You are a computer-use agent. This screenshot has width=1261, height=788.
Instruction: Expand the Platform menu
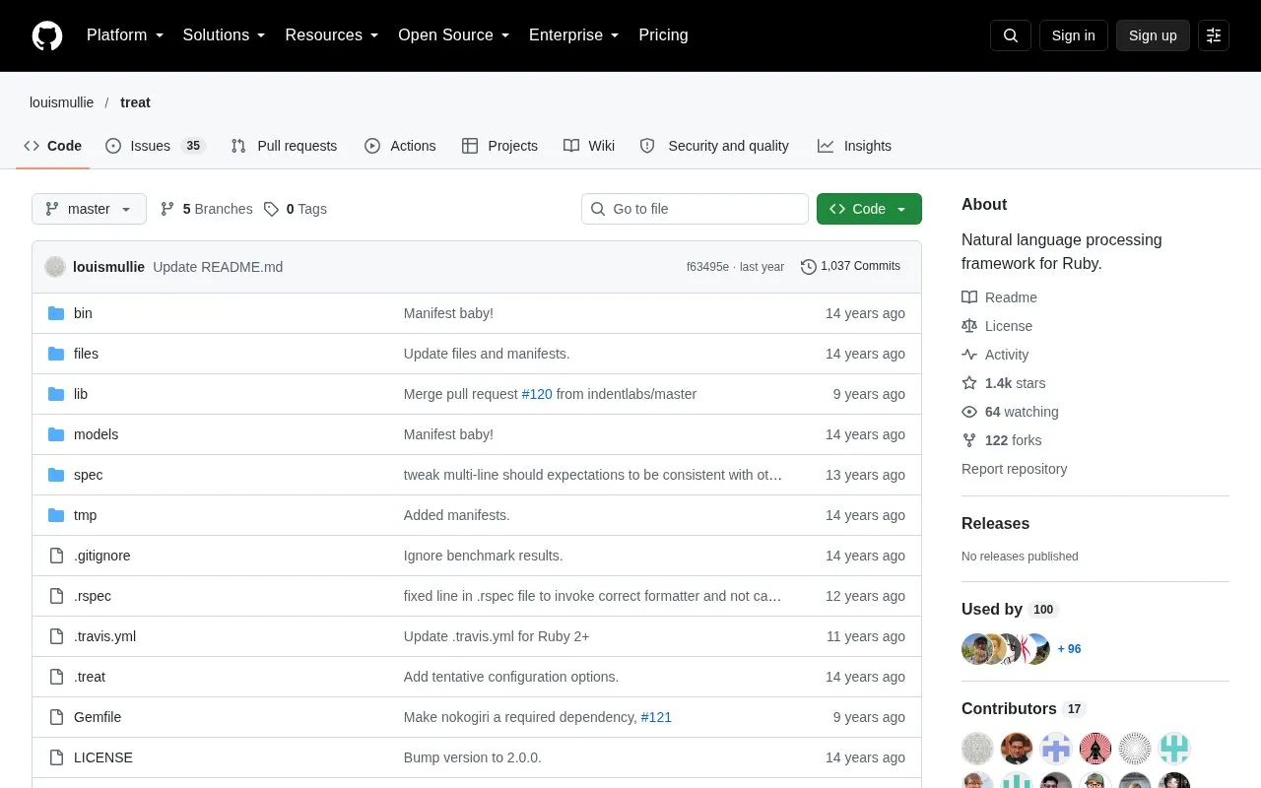(x=125, y=35)
